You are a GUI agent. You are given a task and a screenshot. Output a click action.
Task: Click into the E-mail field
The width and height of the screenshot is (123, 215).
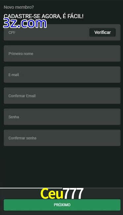tap(62, 75)
